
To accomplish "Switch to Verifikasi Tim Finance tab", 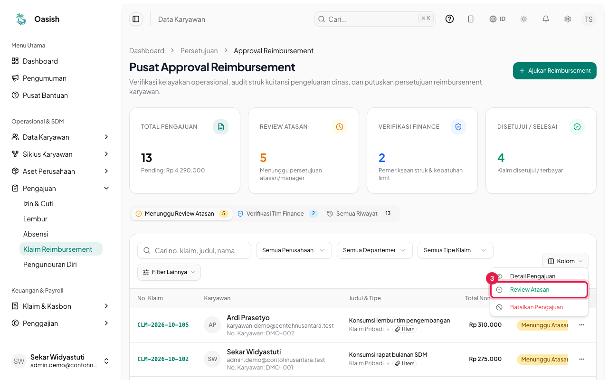I will pyautogui.click(x=278, y=214).
